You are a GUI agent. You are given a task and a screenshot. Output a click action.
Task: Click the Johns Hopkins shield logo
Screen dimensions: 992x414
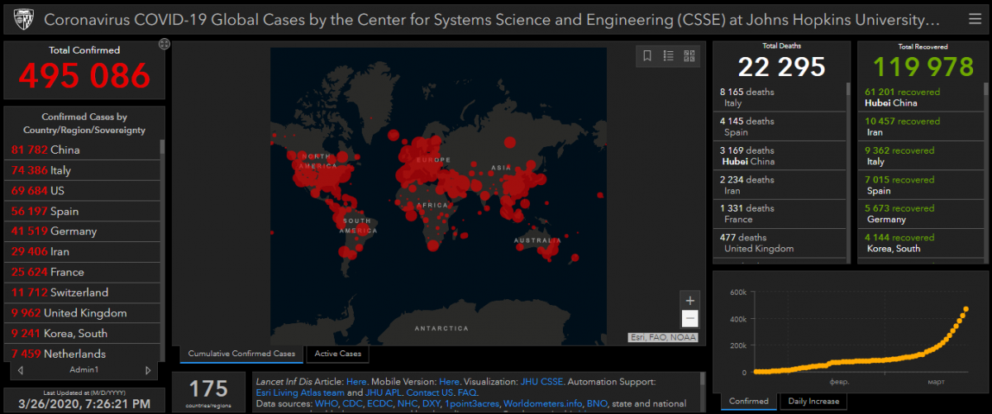[x=24, y=19]
